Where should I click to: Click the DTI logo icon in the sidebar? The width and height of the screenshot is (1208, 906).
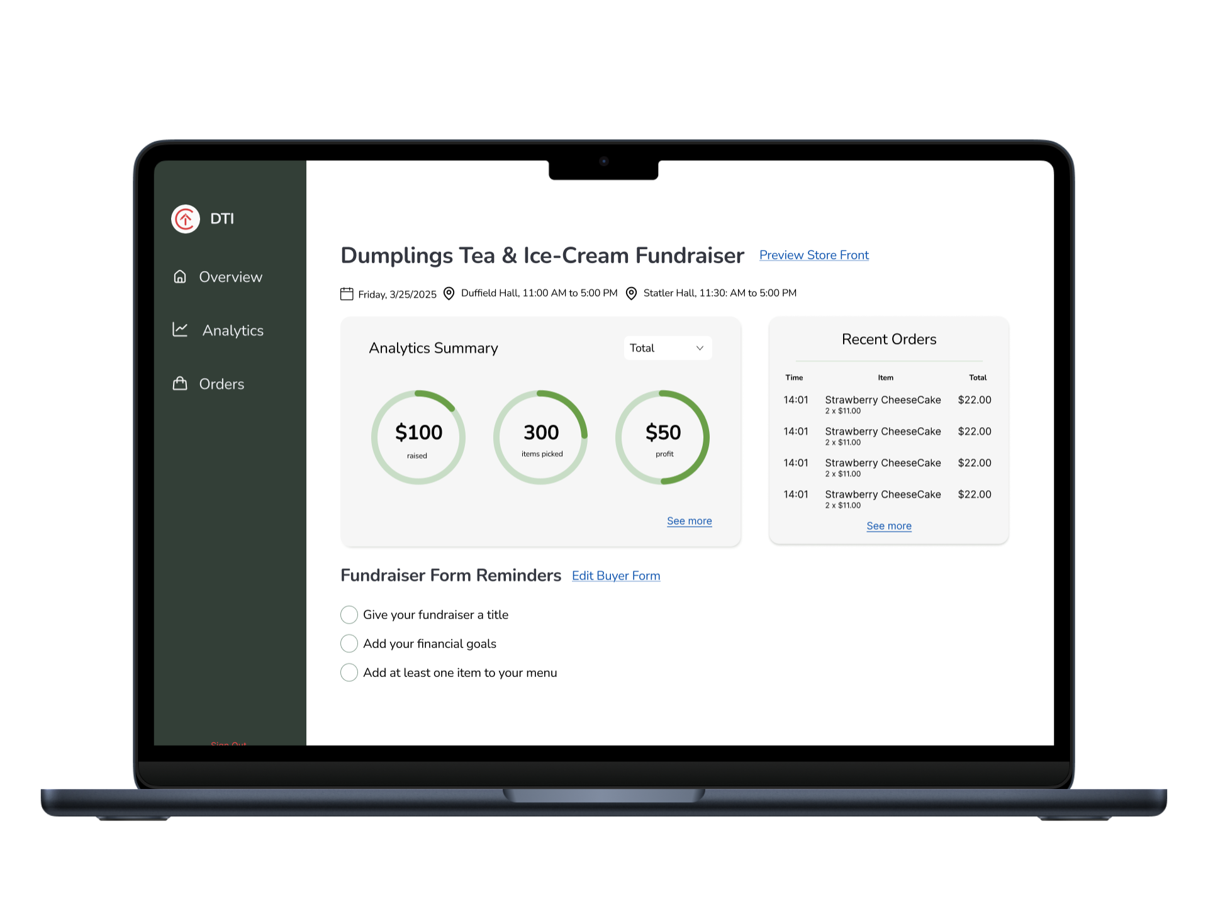(185, 218)
